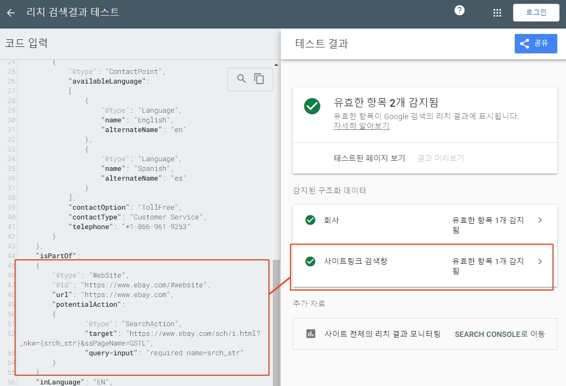Search the code with magnifier icon
Viewport: 566px width, 386px height.
pyautogui.click(x=241, y=79)
